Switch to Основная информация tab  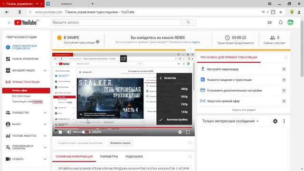74,156
